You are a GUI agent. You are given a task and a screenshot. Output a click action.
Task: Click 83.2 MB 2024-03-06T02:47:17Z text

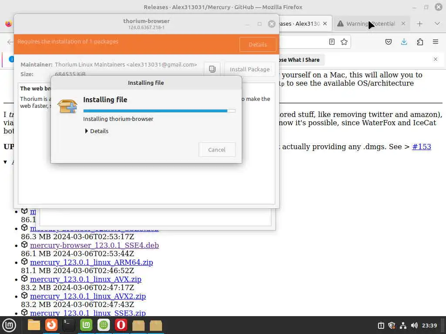click(x=78, y=288)
